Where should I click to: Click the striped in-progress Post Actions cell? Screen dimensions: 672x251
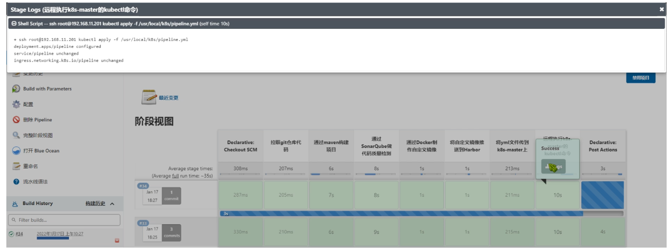coord(603,195)
